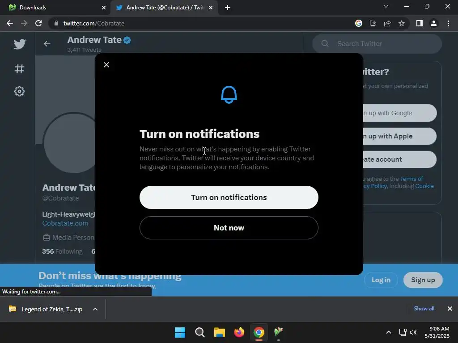This screenshot has height=343, width=458.
Task: Open the tab search chevron
Action: point(386,6)
